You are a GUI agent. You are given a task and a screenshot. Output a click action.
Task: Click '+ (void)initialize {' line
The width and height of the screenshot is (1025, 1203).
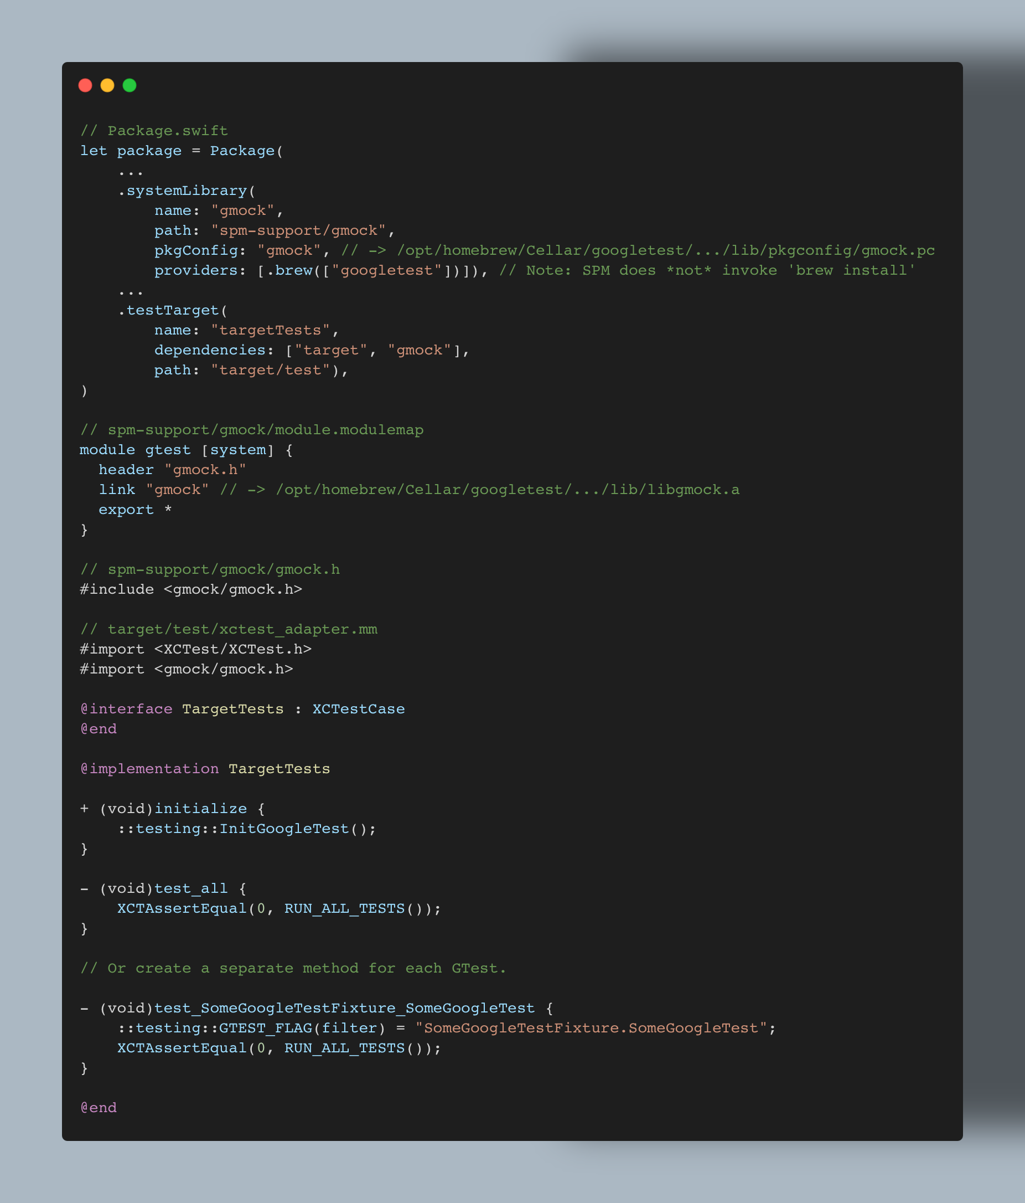(x=172, y=809)
